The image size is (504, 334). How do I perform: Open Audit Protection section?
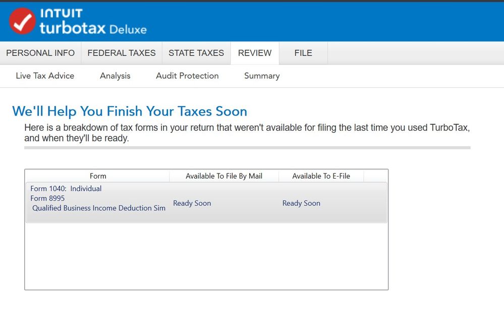(187, 76)
